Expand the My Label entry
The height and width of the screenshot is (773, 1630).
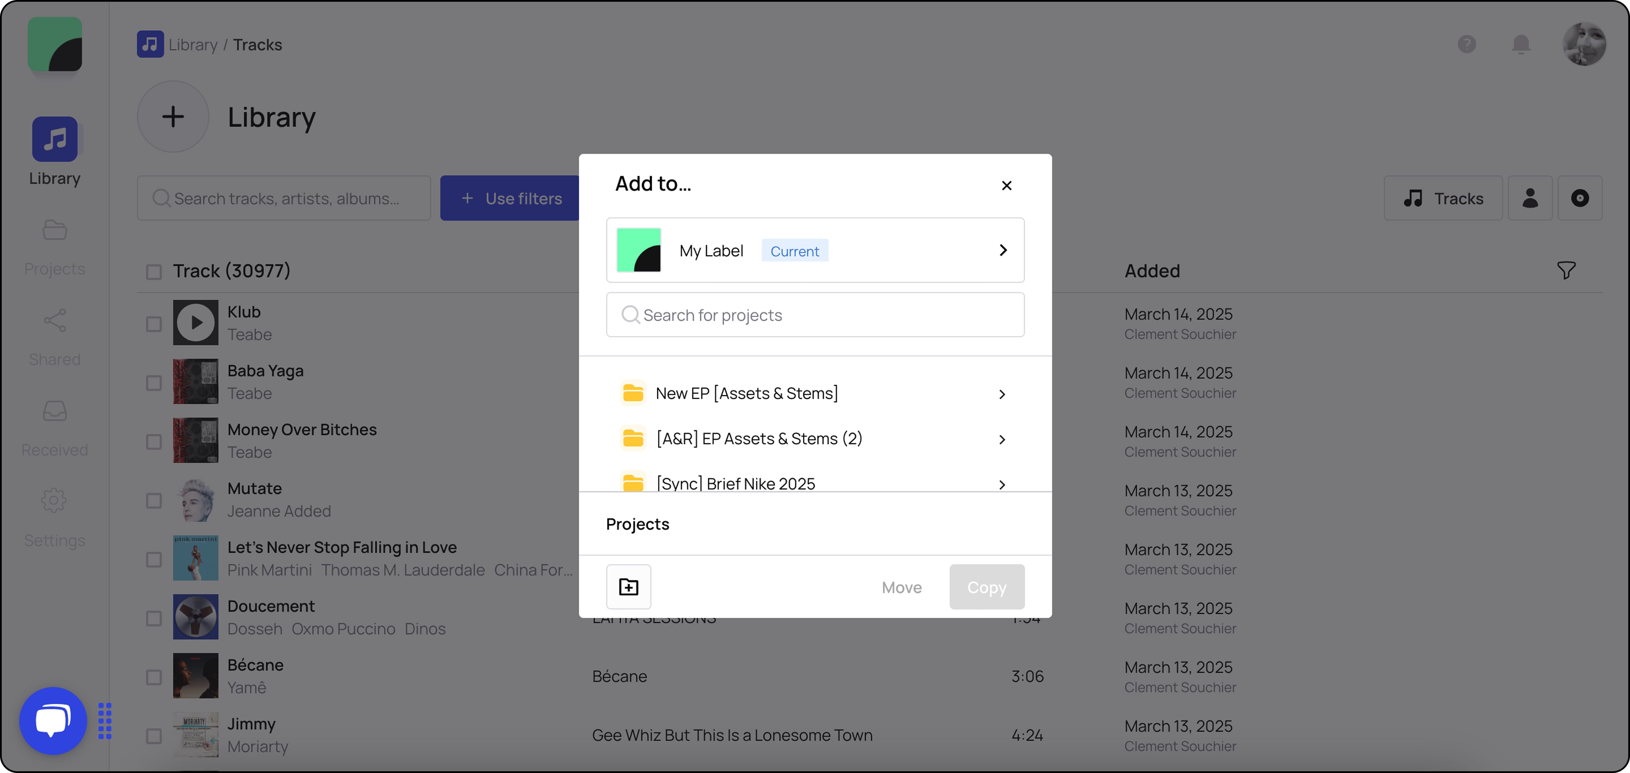(x=1002, y=250)
